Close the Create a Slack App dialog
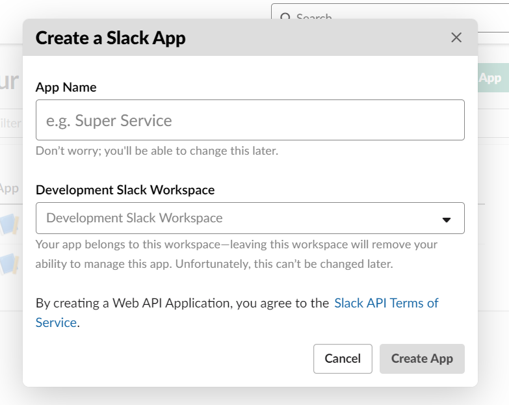The image size is (509, 405). (456, 38)
